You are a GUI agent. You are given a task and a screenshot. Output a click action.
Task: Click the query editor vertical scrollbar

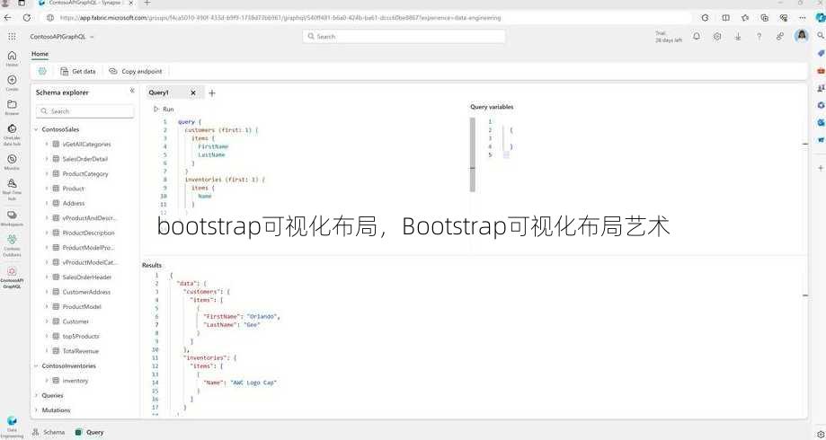tap(472, 154)
